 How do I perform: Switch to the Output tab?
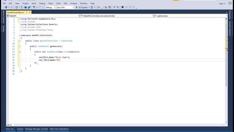(x=20, y=129)
